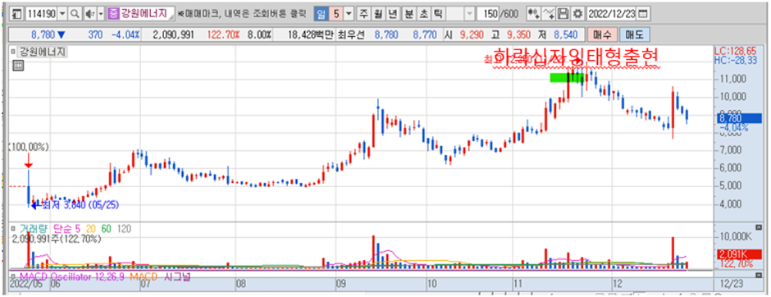Switch to 월 monthly chart

pos(377,14)
